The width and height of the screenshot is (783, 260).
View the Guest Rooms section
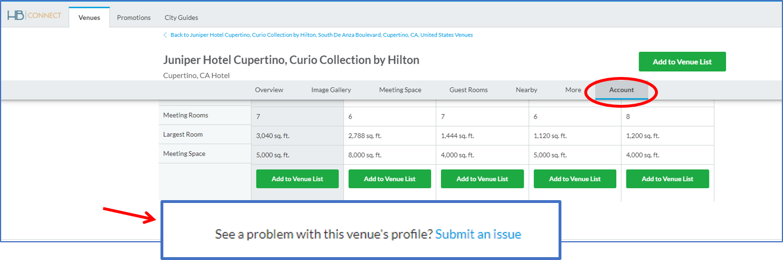tap(468, 90)
